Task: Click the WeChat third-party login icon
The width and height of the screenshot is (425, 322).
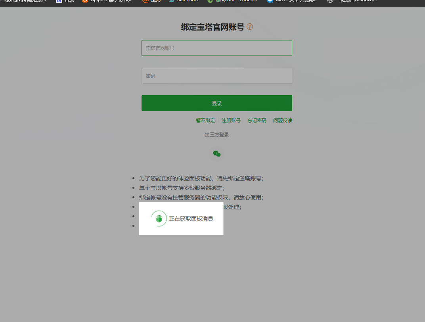Action: click(x=217, y=154)
